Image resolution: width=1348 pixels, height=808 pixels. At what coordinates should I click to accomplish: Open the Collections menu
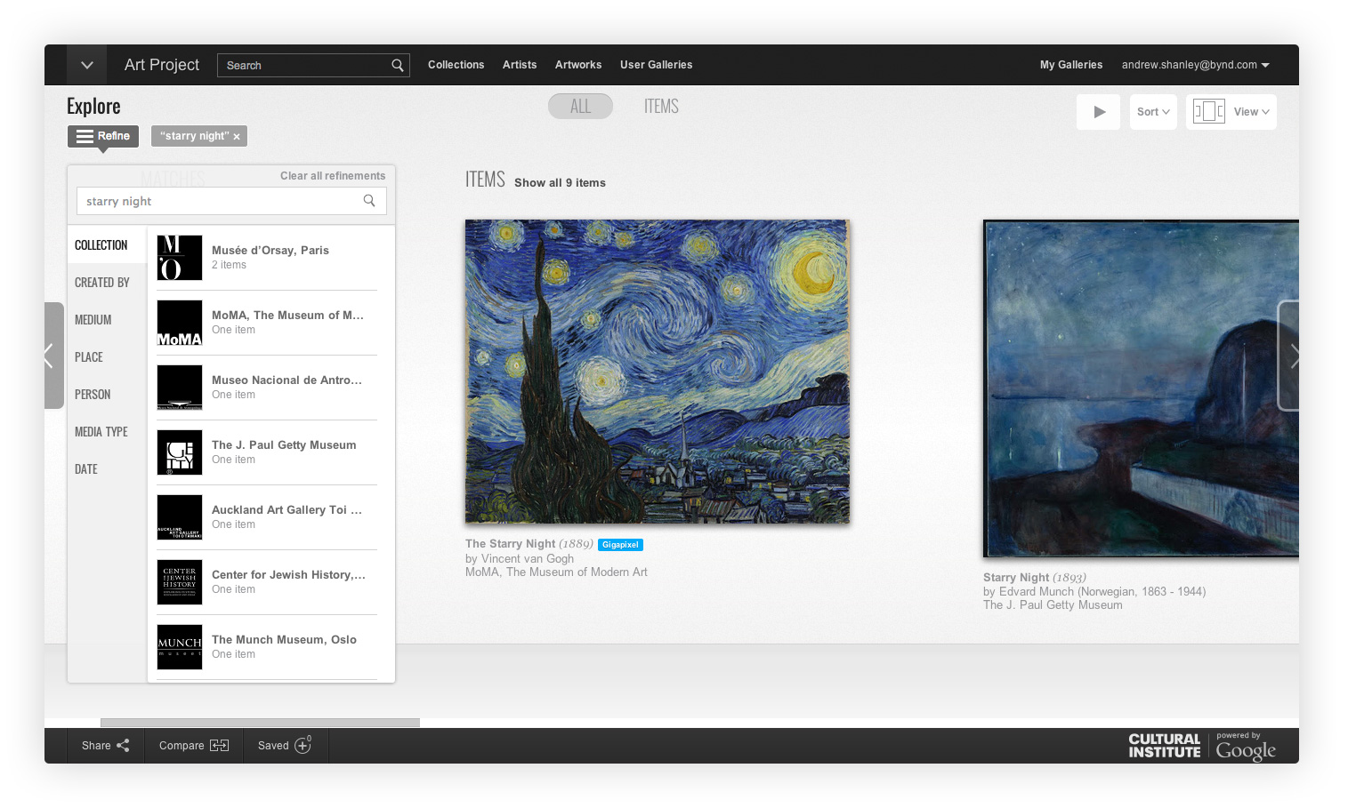click(456, 65)
